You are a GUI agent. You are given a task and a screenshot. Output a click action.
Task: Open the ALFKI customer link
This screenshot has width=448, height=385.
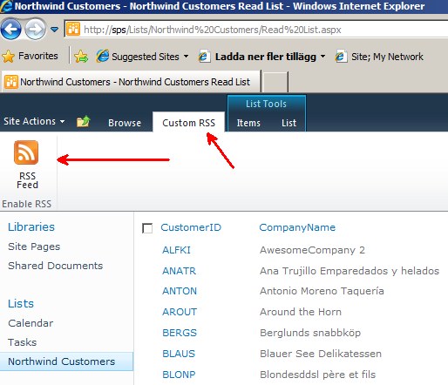coord(176,250)
